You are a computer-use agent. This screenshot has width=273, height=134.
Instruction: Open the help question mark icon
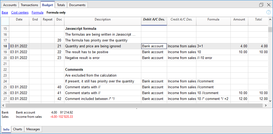coord(268,12)
